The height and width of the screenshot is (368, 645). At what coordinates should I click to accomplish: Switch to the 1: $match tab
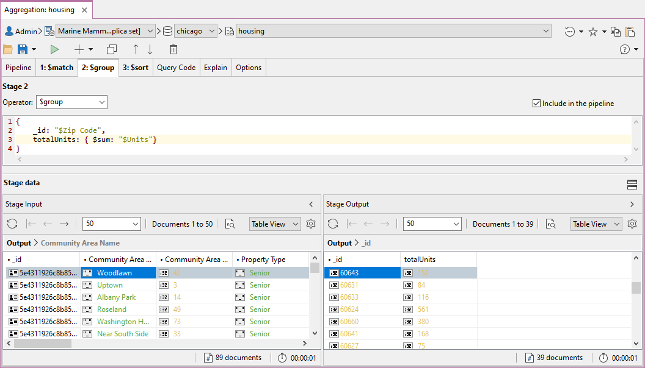pos(56,68)
